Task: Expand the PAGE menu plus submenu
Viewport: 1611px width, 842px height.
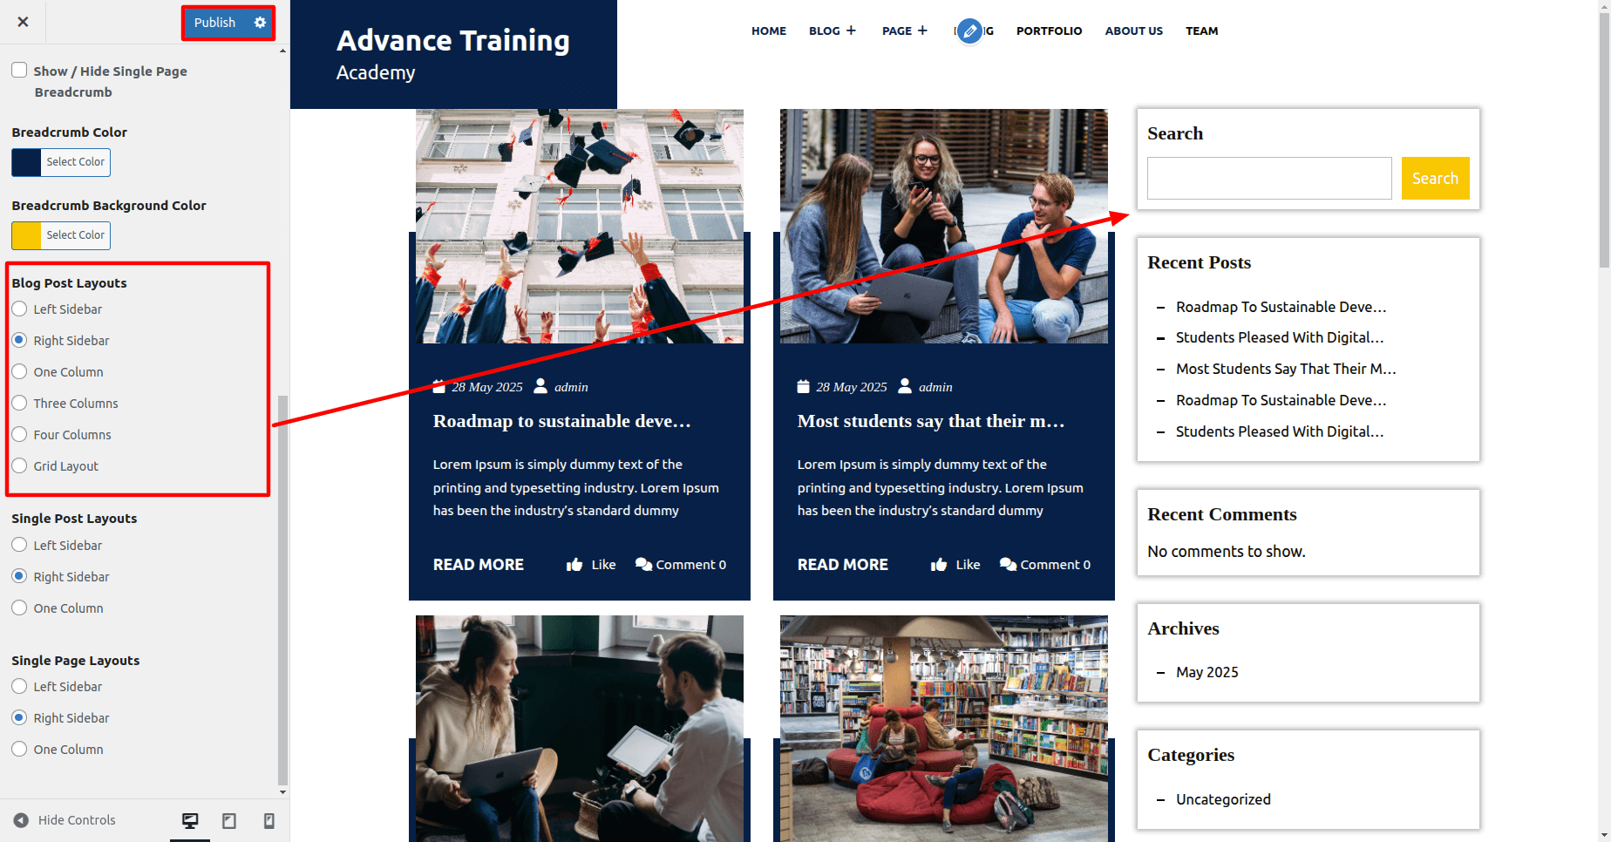Action: click(922, 31)
